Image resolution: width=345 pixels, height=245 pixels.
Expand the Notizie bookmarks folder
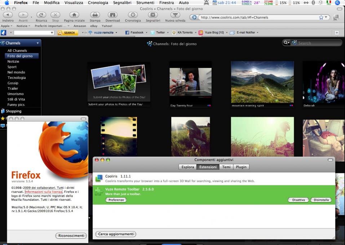(x=23, y=26)
